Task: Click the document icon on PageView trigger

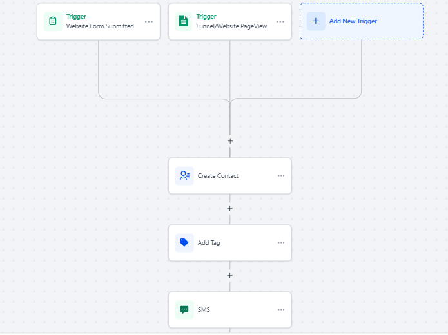Action: (184, 21)
